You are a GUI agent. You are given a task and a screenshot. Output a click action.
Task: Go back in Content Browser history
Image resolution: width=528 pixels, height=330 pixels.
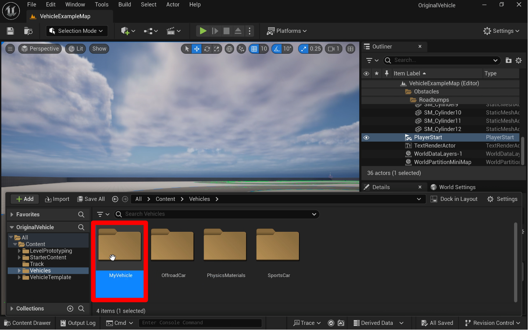(115, 199)
